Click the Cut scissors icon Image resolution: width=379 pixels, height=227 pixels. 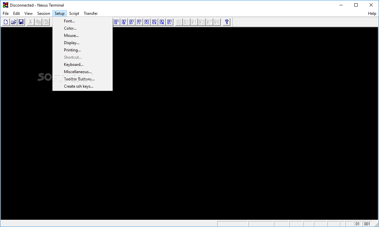(x=30, y=22)
